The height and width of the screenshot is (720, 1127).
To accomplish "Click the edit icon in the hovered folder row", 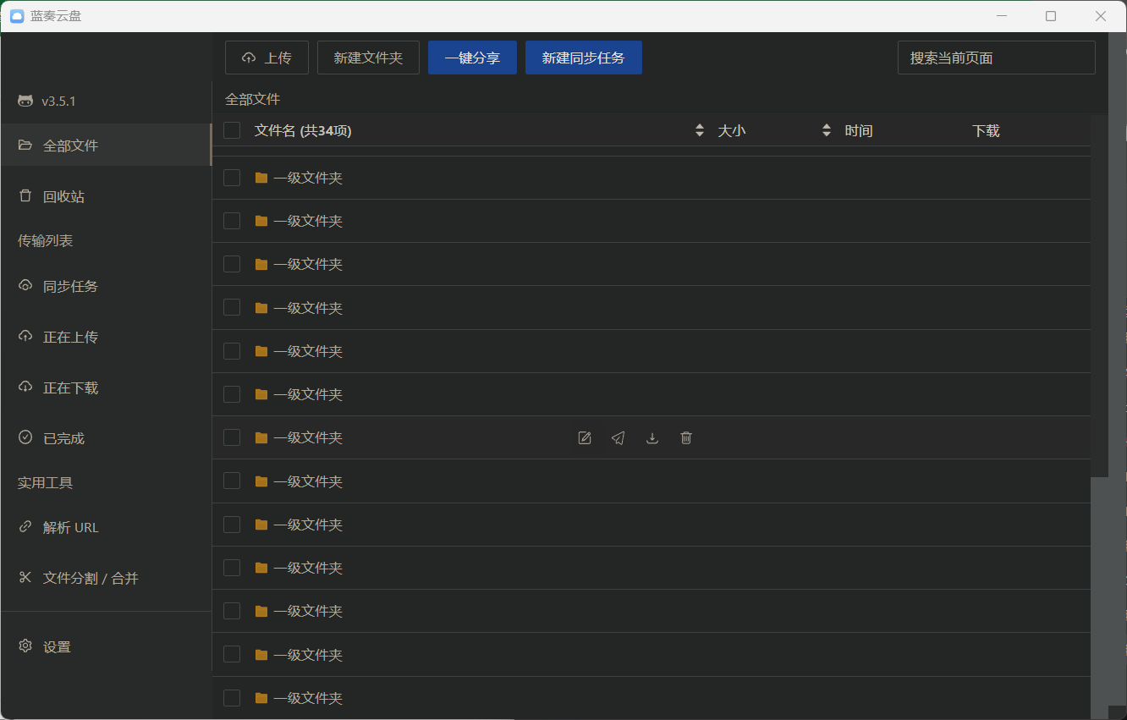I will 585,437.
